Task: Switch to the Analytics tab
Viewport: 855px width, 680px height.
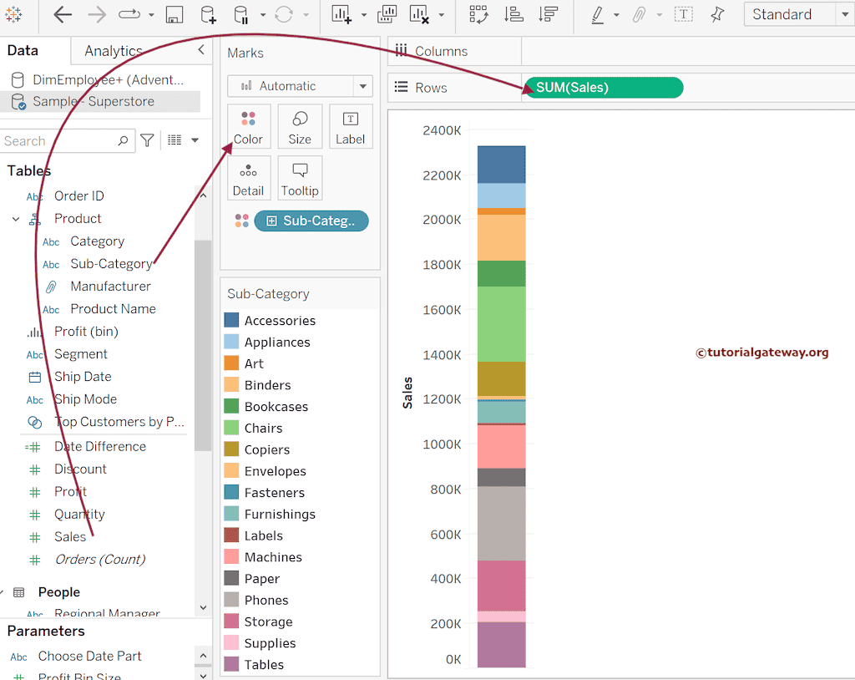Action: [113, 50]
